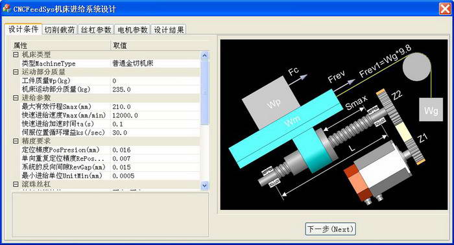
Task: Open the 丝杠参数 tab
Action: coord(96,30)
